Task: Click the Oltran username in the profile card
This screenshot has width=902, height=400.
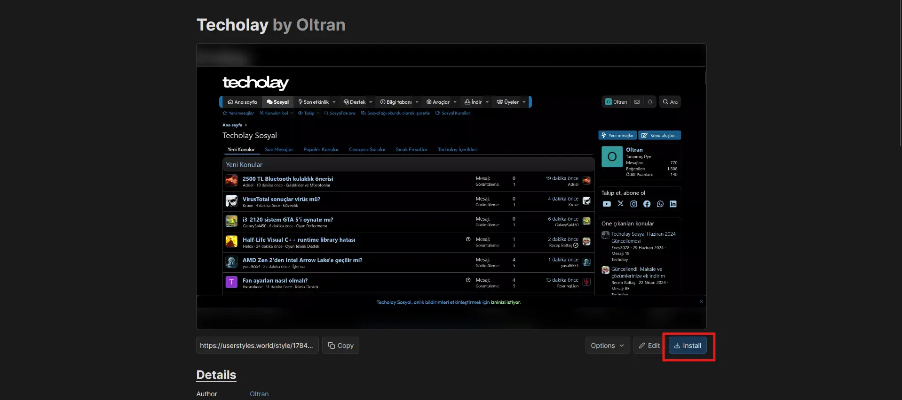Action: tap(634, 150)
